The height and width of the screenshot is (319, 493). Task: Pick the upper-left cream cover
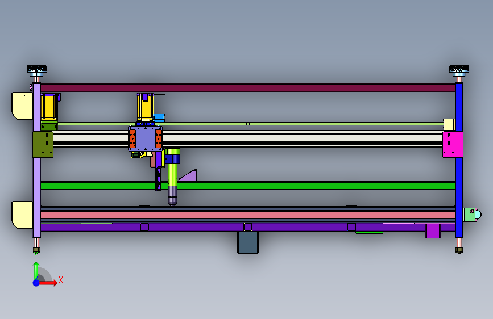point(22,106)
